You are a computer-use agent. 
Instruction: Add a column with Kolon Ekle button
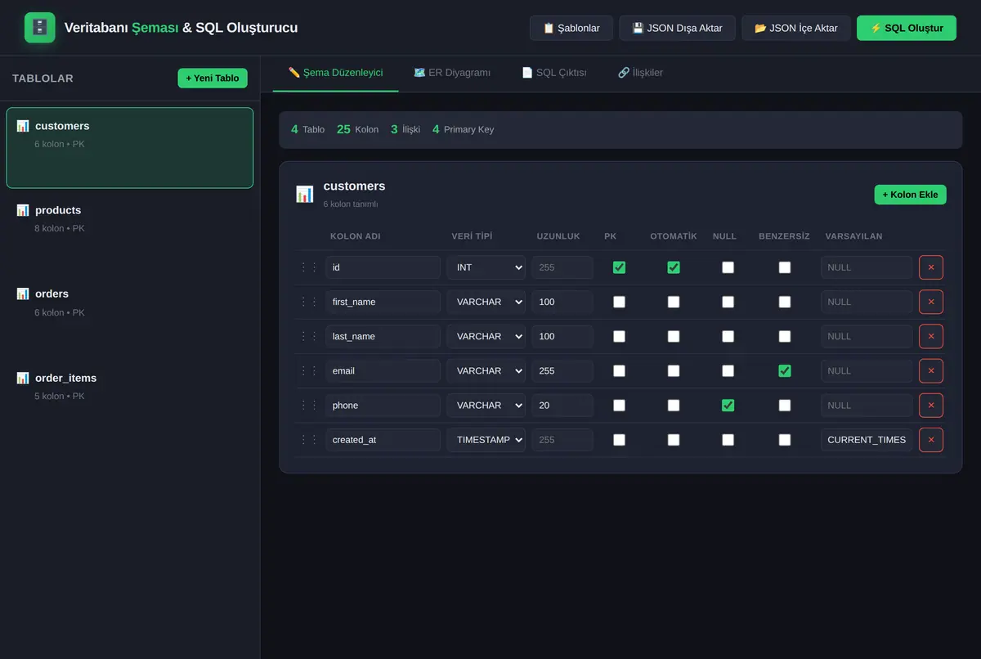(910, 195)
